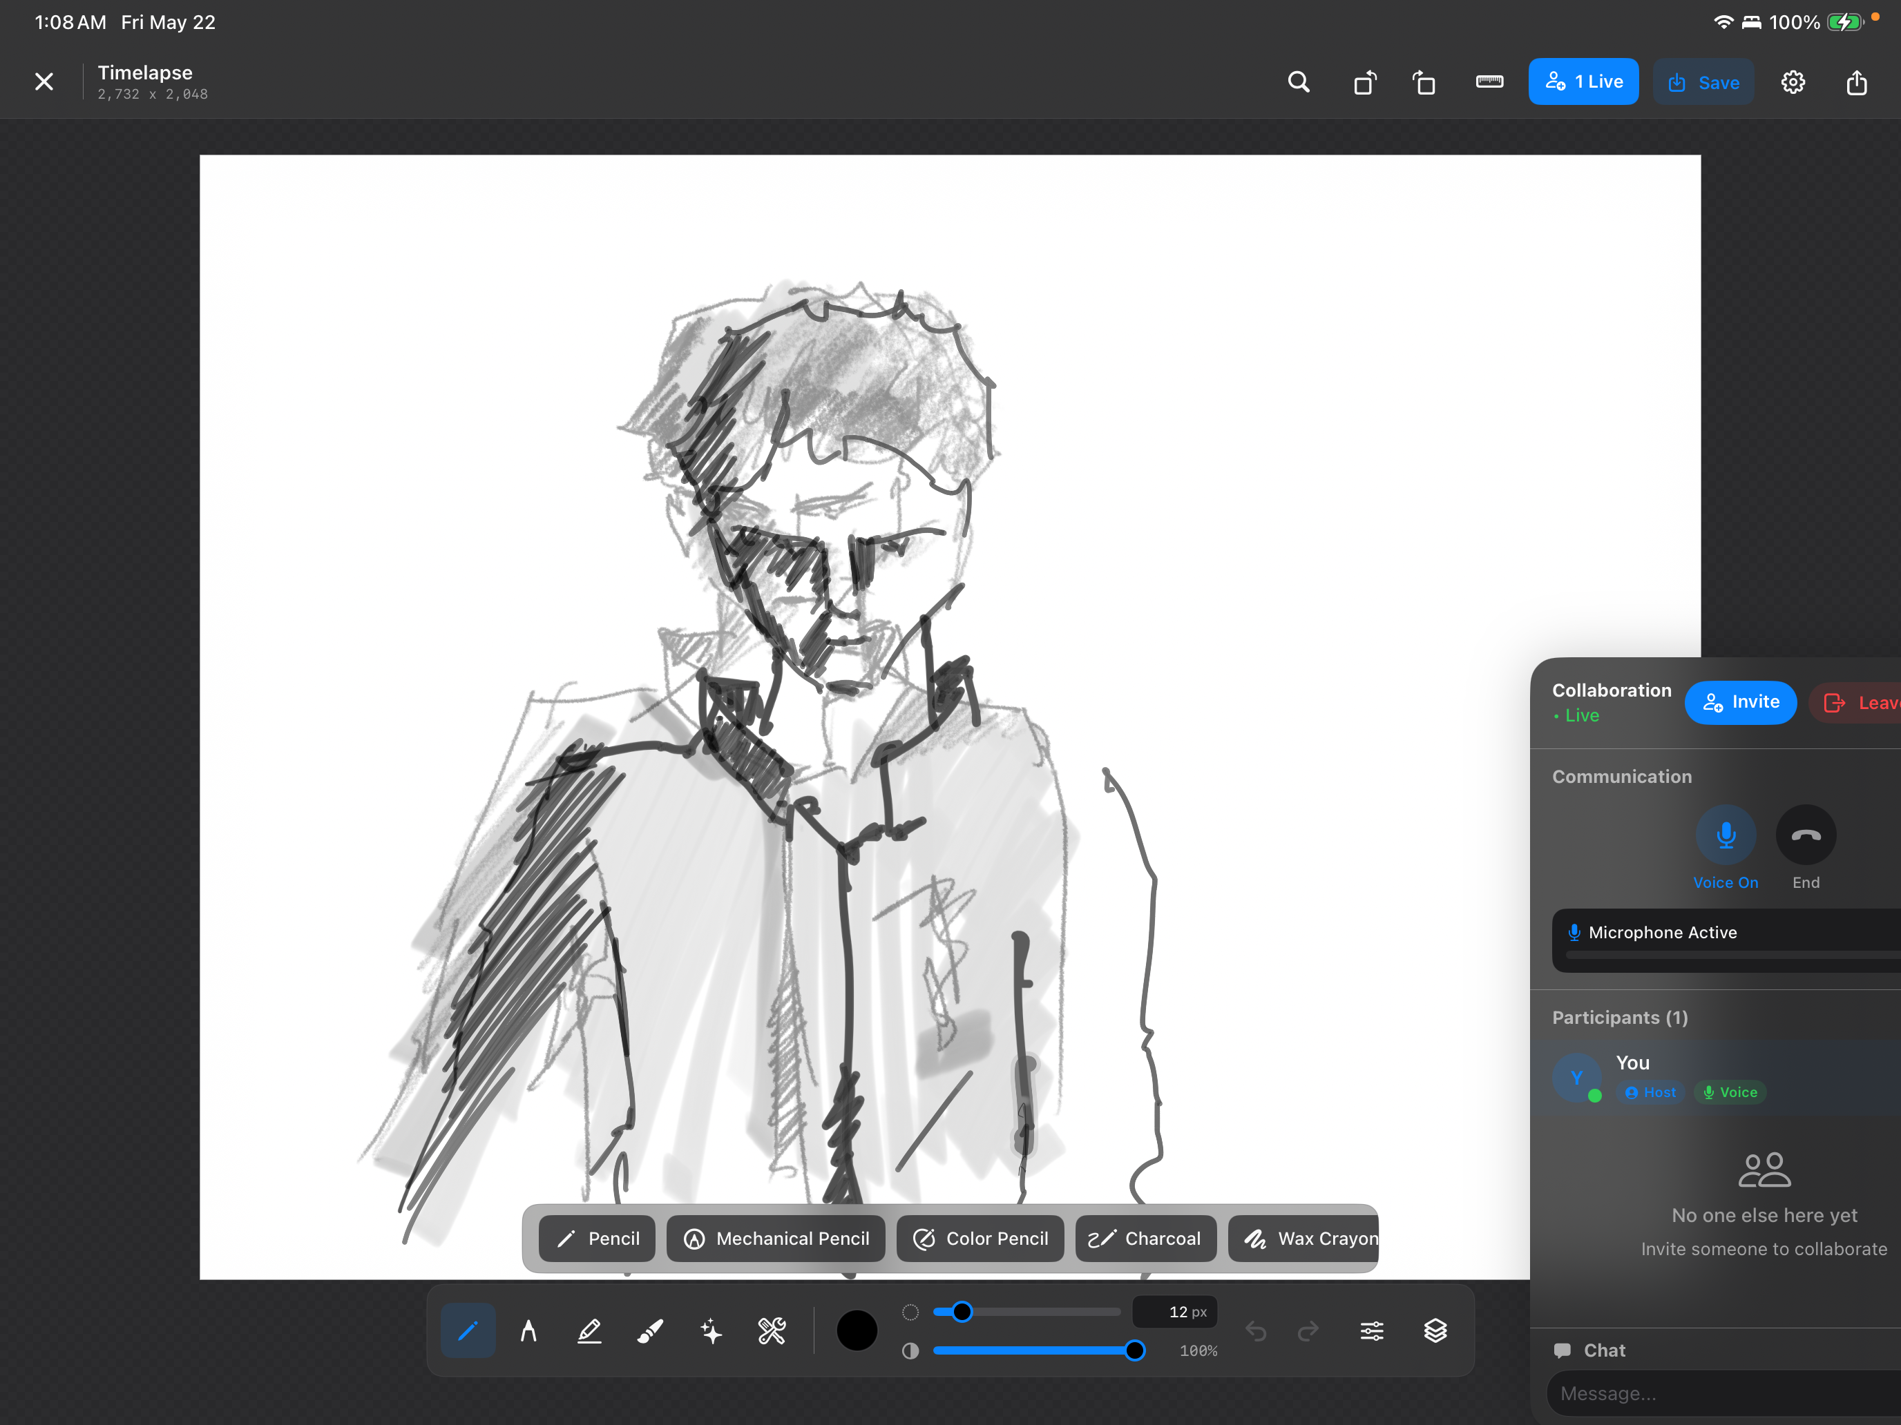Viewport: 1901px width, 1425px height.
Task: Select the sparkle effects tool
Action: [711, 1330]
